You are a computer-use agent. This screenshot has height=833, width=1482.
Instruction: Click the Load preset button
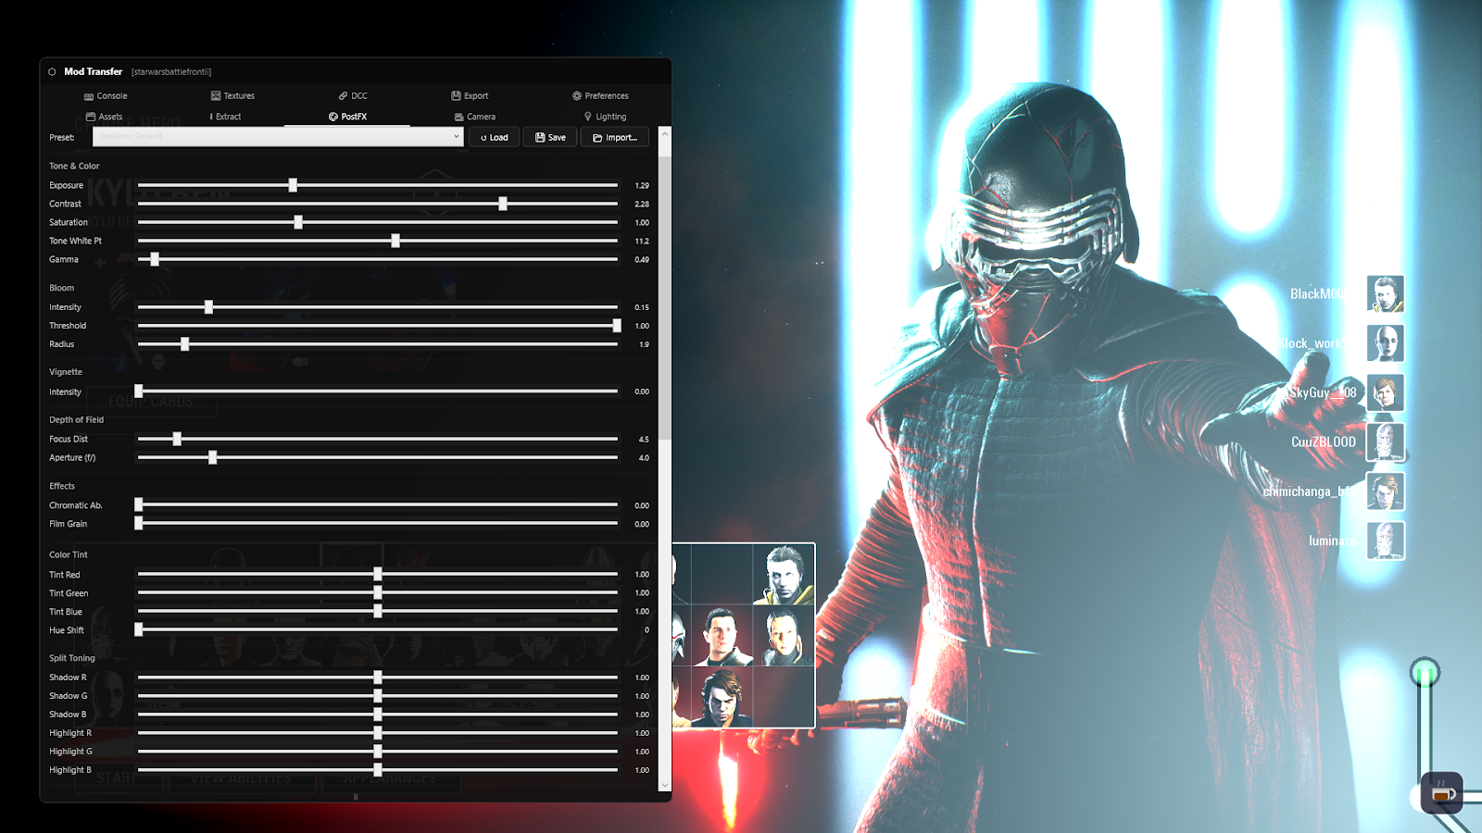tap(494, 137)
